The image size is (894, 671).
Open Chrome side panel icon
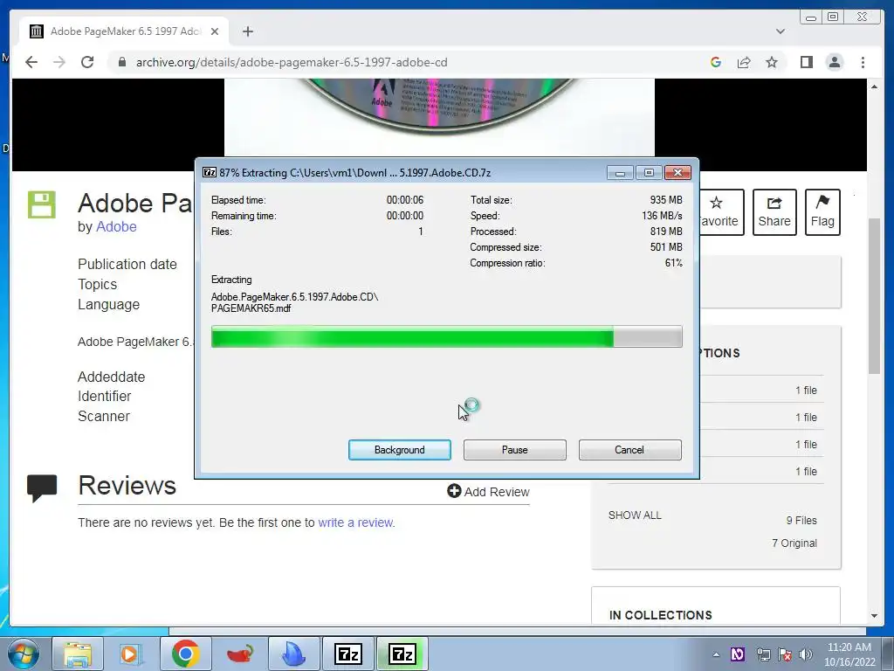pyautogui.click(x=806, y=62)
